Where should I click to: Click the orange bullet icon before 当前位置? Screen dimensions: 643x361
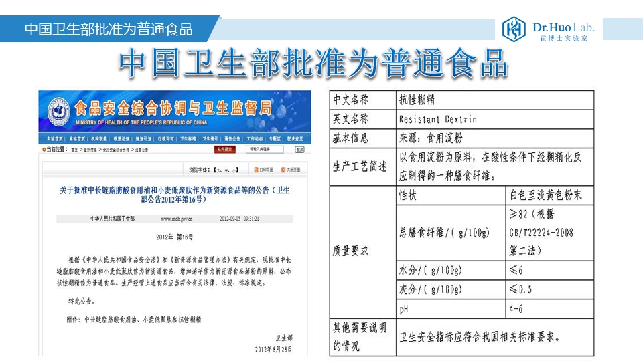click(44, 150)
